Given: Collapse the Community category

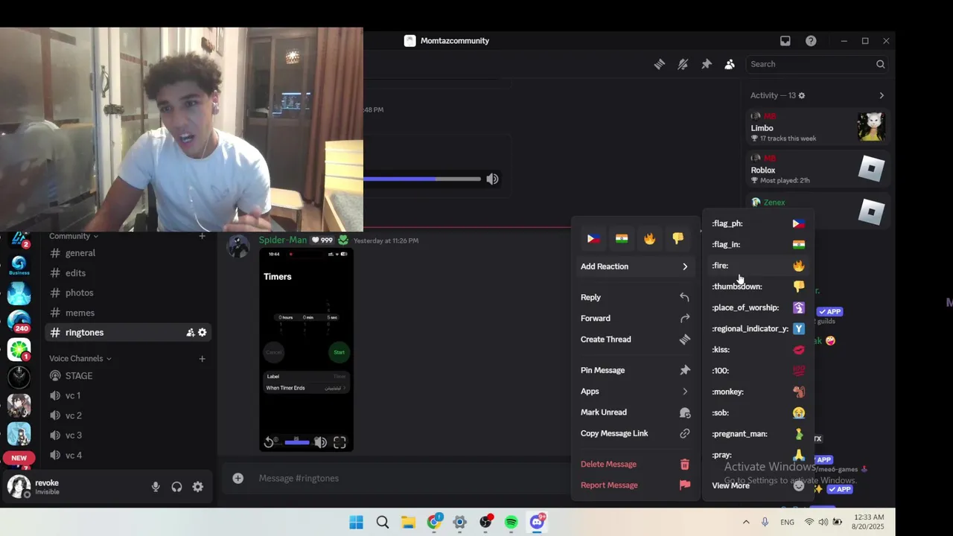Looking at the screenshot, I should (74, 236).
